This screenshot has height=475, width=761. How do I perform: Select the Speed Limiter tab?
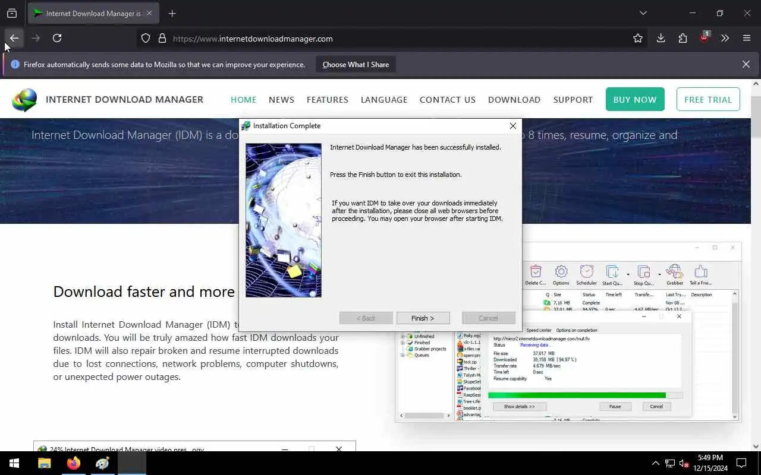[539, 330]
